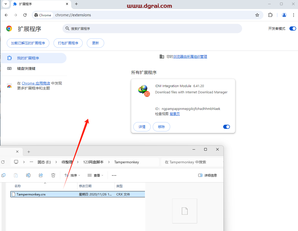Click the rename icon in Explorer toolbar
This screenshot has height=231, width=298.
[x=28, y=175]
